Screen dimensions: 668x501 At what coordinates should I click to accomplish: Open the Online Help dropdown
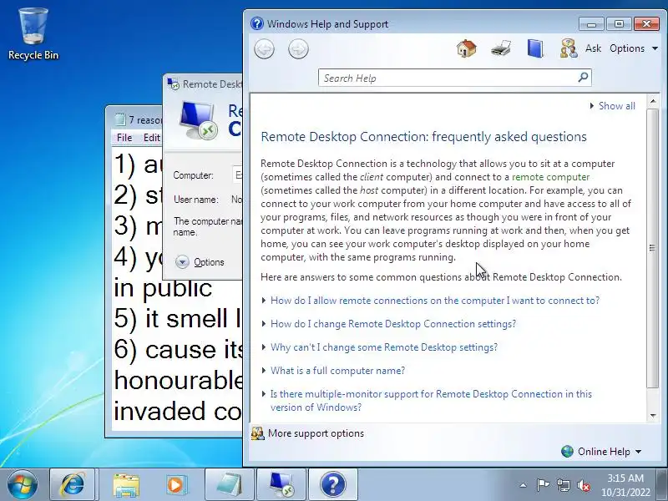point(610,451)
